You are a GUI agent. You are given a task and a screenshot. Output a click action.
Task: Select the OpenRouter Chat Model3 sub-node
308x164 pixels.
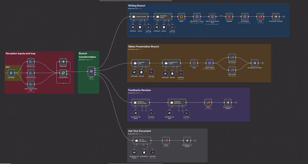[x=136, y=113]
